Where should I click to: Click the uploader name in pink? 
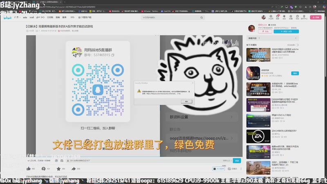pos(262,25)
